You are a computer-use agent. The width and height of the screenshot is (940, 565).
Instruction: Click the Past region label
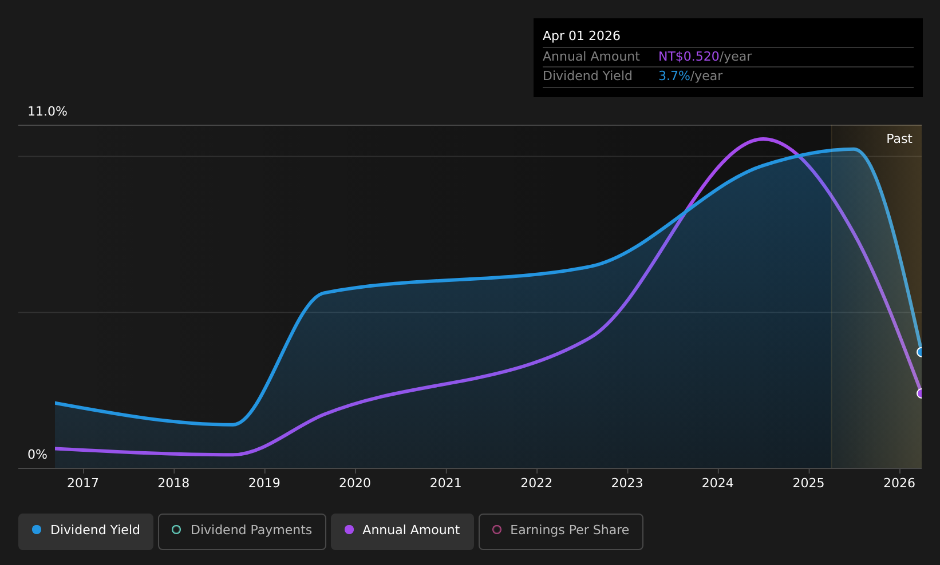[x=899, y=139]
